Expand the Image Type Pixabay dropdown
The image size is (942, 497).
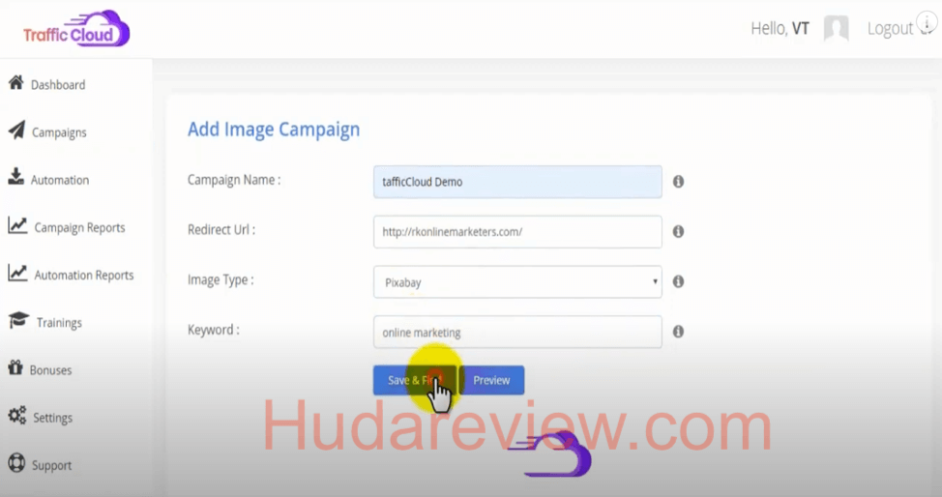517,281
